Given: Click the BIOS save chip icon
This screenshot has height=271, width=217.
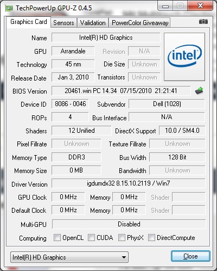Looking at the screenshot, I should pyautogui.click(x=199, y=90).
